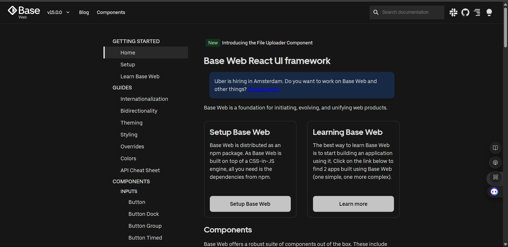Click the Setup Base Web button
The height and width of the screenshot is (247, 508).
pos(250,204)
